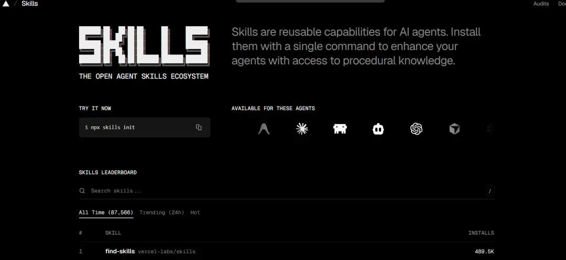Select the Amp agent icon
The image size is (566, 260).
264,129
